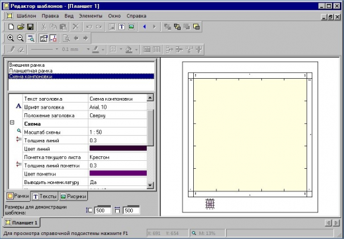Click the Zoom in magnifier icon

(11, 38)
